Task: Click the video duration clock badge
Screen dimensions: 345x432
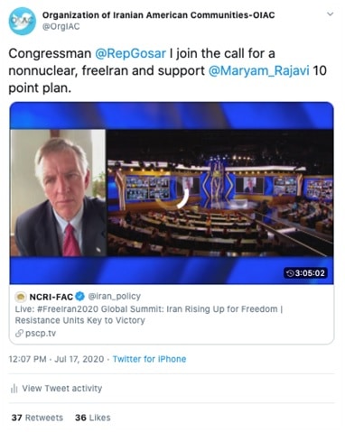Action: (305, 273)
